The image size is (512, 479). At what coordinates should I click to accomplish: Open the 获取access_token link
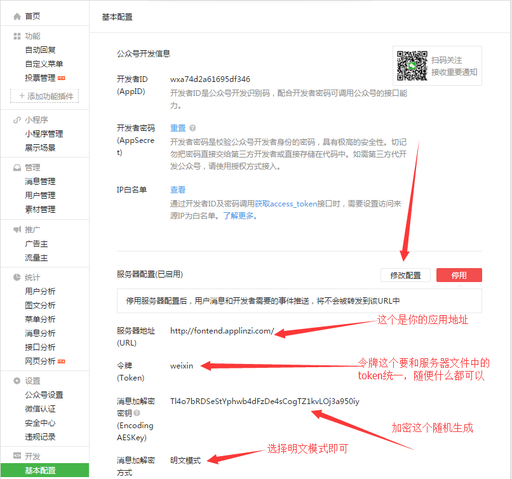(x=286, y=204)
